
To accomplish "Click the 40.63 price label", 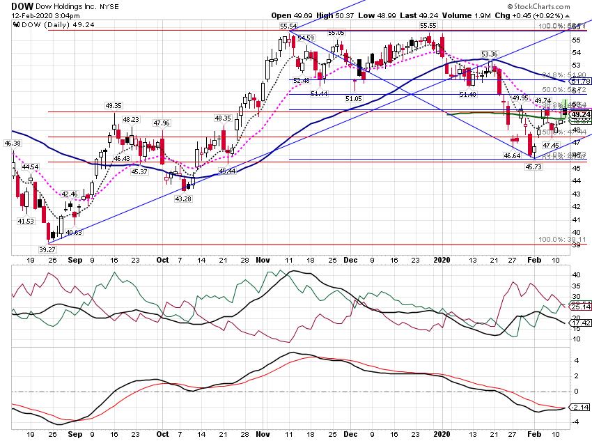I will (74, 233).
